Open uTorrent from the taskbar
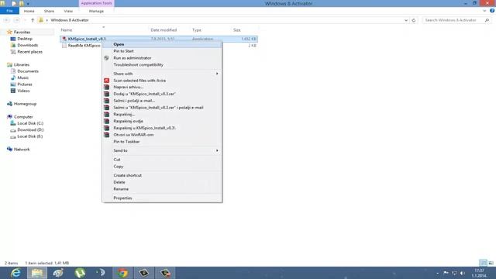 pyautogui.click(x=80, y=272)
